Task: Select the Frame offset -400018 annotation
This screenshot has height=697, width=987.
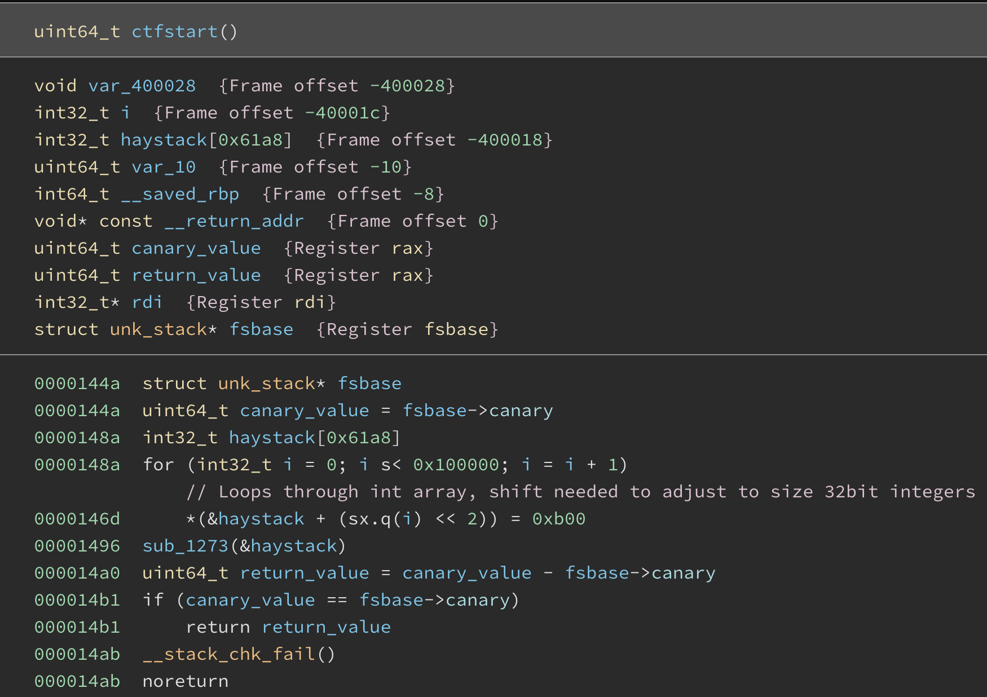Action: [x=434, y=140]
